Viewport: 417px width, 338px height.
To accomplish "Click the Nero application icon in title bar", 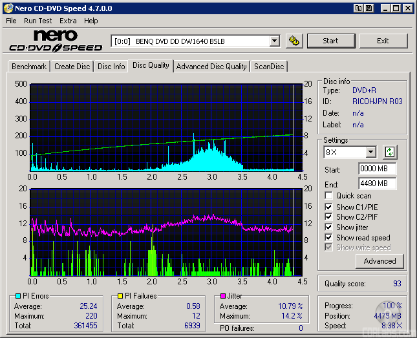I will [x=8, y=8].
